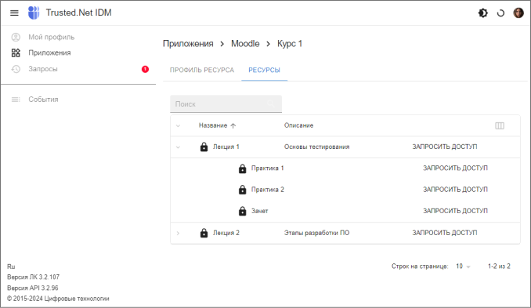Click the Этапы разработки ПО description
The width and height of the screenshot is (531, 308).
pyautogui.click(x=316, y=233)
